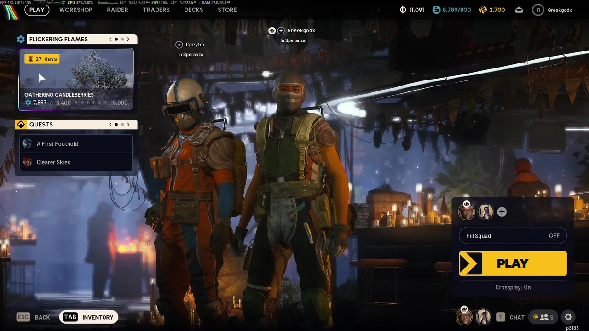Open the Gathering Candleberries event card
The image size is (589, 331).
point(76,80)
